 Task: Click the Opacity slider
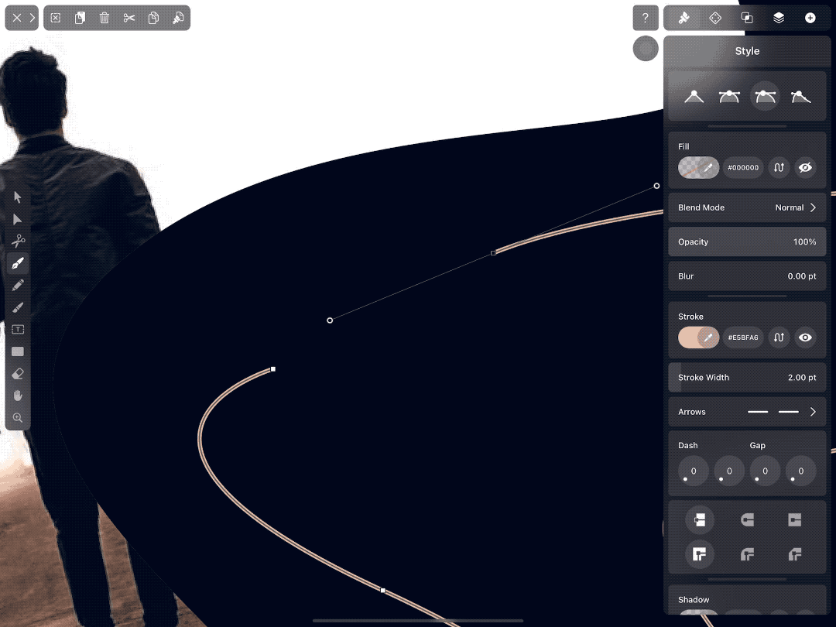pyautogui.click(x=747, y=242)
